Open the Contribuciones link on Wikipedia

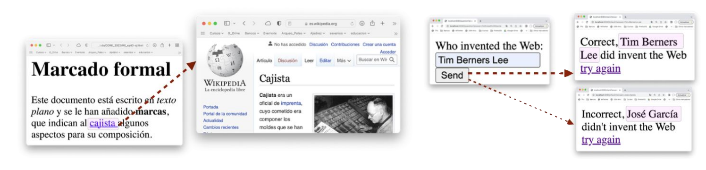(x=345, y=44)
